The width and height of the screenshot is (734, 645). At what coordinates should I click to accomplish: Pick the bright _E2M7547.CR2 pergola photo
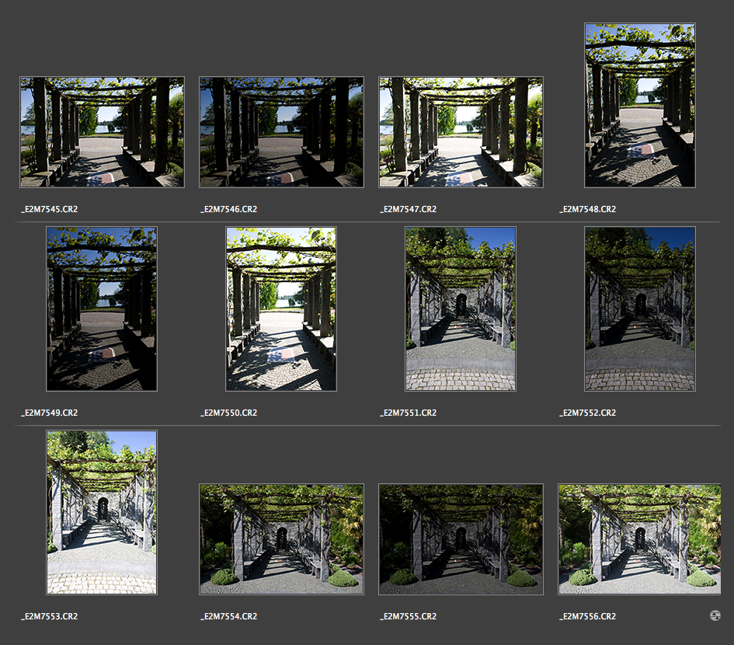pyautogui.click(x=461, y=132)
